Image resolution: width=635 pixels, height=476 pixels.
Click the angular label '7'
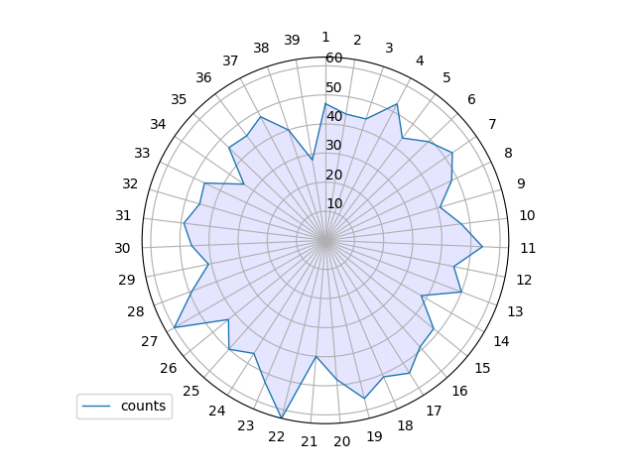492,124
